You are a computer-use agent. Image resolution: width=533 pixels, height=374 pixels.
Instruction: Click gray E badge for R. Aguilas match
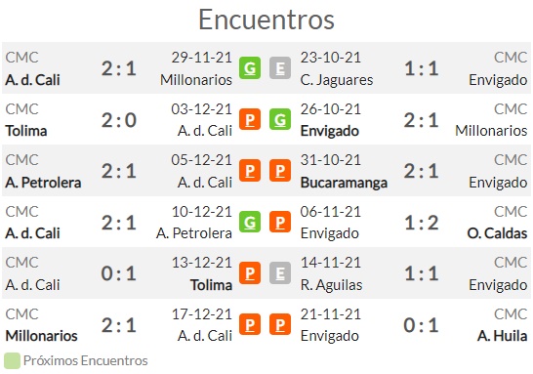pos(280,273)
